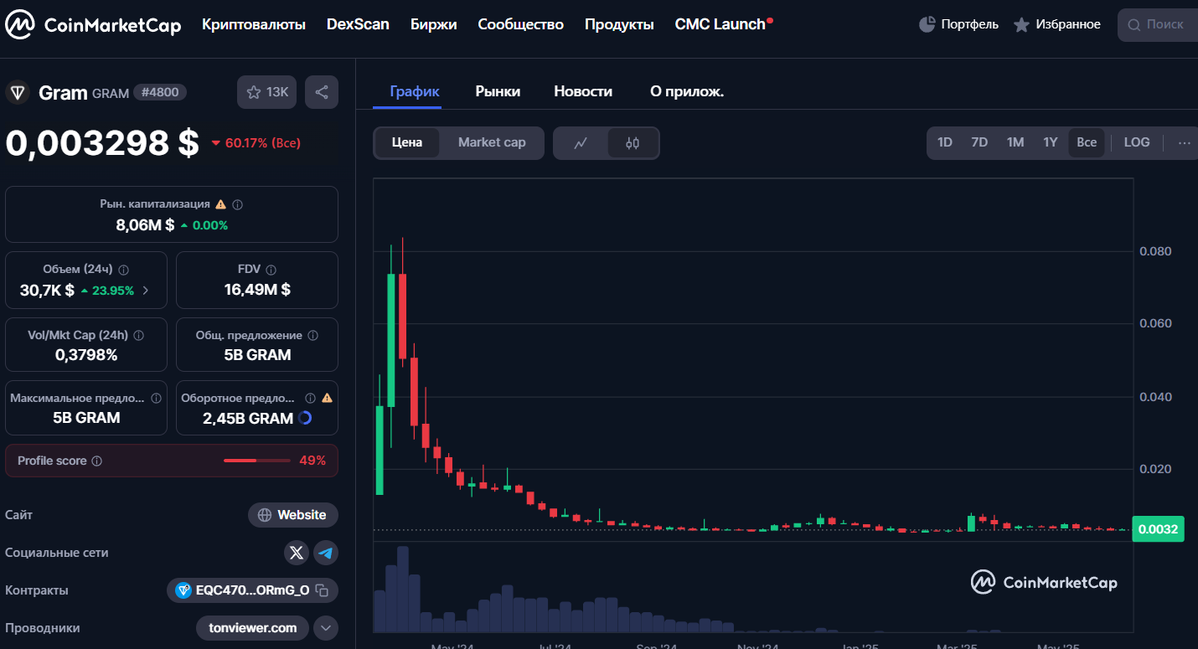Click the market cap warning triangle icon
The image size is (1198, 649).
[x=221, y=204]
